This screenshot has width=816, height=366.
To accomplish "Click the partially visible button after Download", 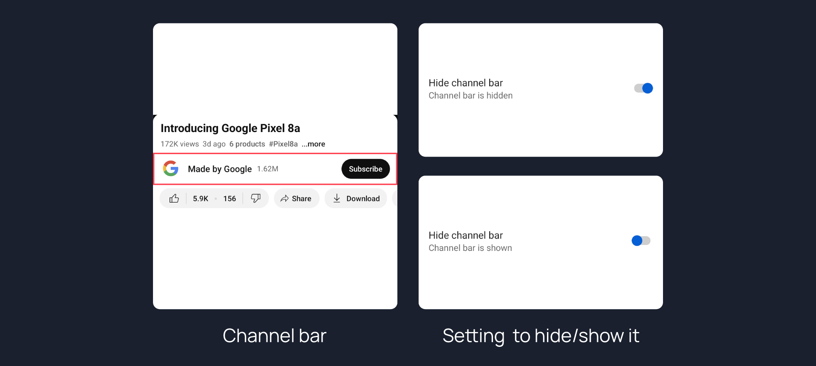I will pyautogui.click(x=394, y=198).
